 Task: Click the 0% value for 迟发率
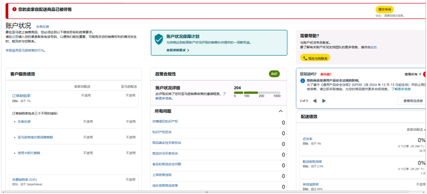click(x=421, y=140)
